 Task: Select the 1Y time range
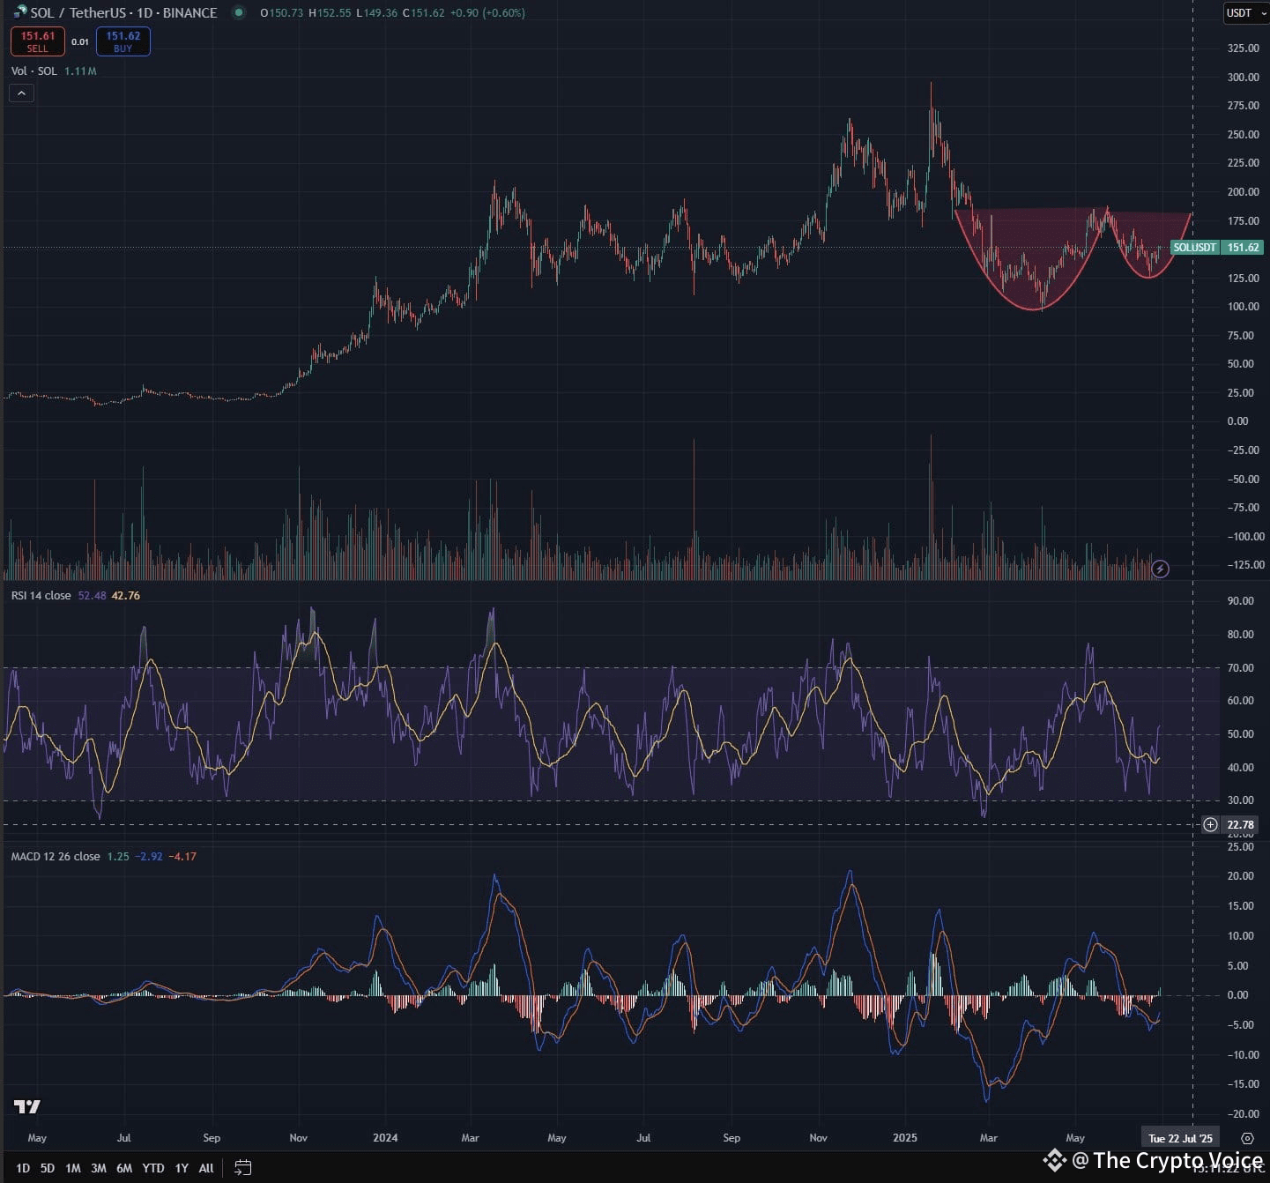pos(182,1168)
